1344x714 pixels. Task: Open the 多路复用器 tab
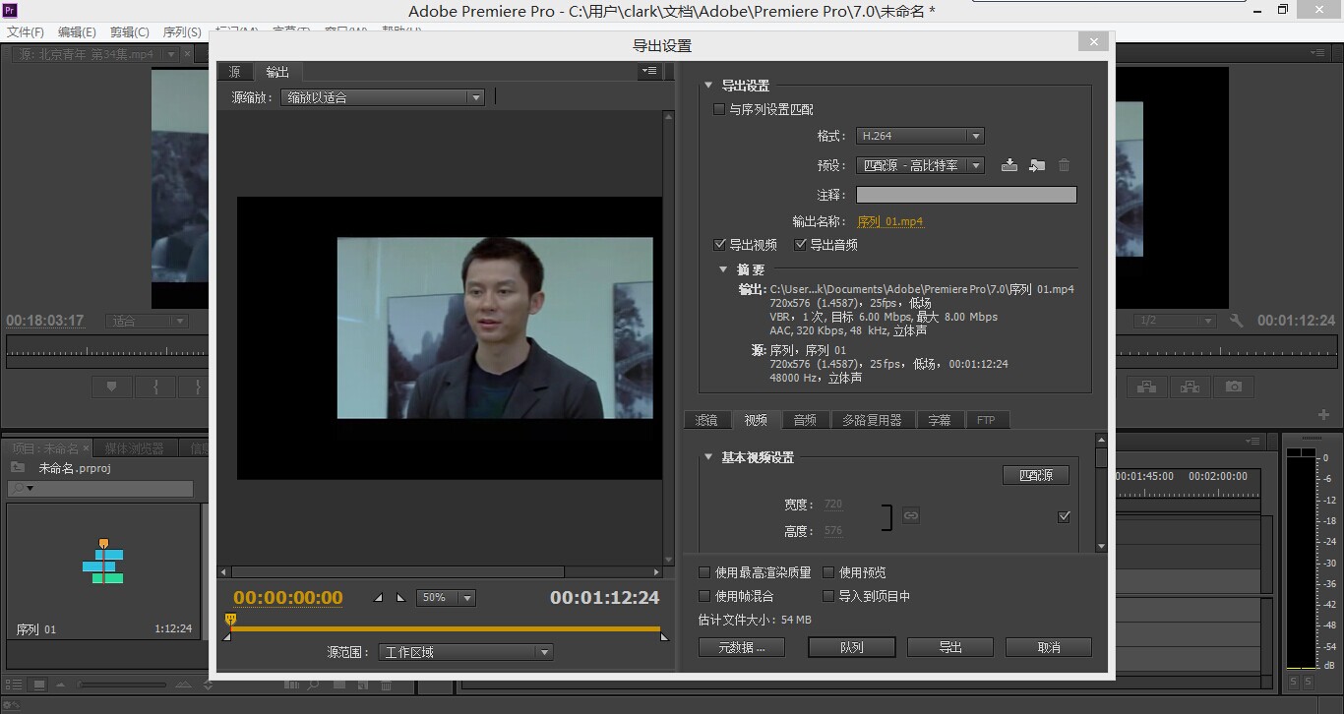point(872,420)
